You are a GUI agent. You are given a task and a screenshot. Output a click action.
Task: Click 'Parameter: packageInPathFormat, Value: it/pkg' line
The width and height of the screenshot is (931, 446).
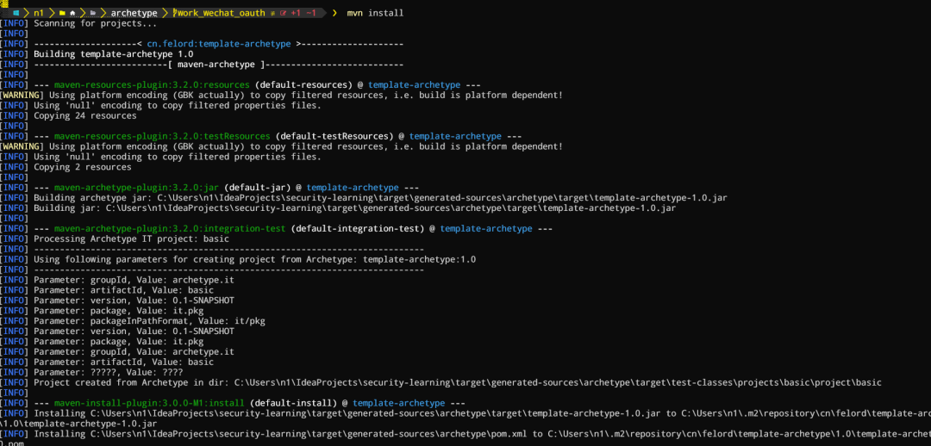click(x=149, y=321)
